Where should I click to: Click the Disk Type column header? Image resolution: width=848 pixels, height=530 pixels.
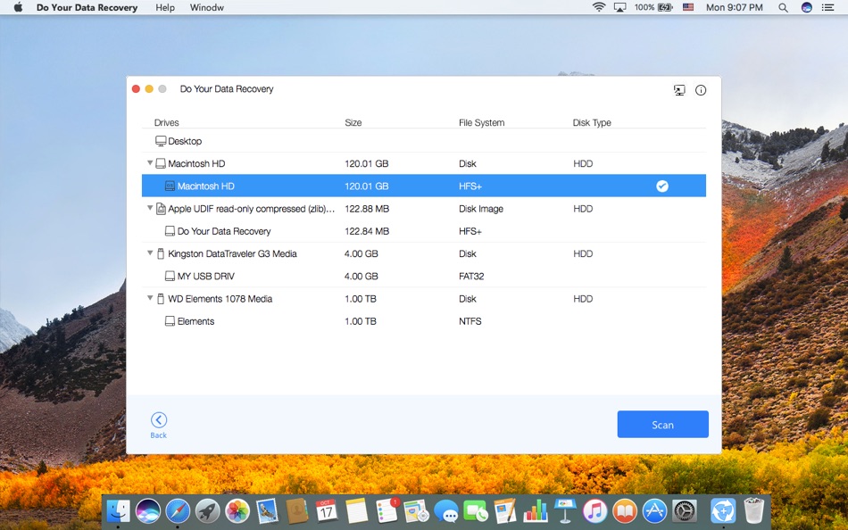point(592,123)
